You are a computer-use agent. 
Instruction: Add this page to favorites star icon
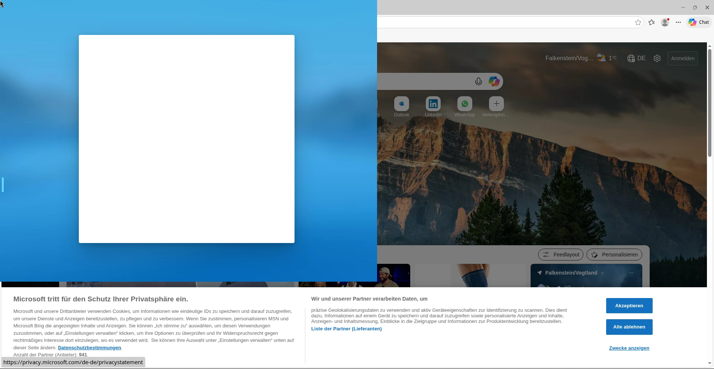638,22
